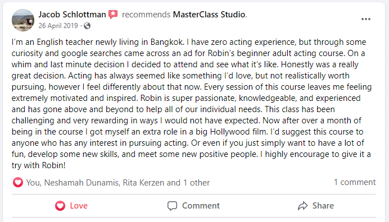This screenshot has height=222, width=389.
Task: Click the Comment button
Action: tap(193, 206)
